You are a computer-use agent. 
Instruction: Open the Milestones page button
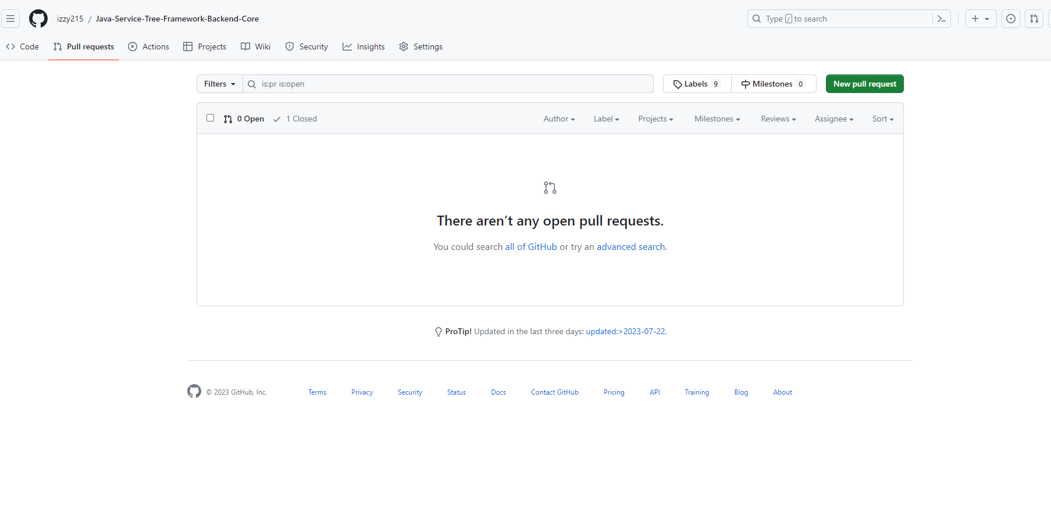tap(774, 84)
